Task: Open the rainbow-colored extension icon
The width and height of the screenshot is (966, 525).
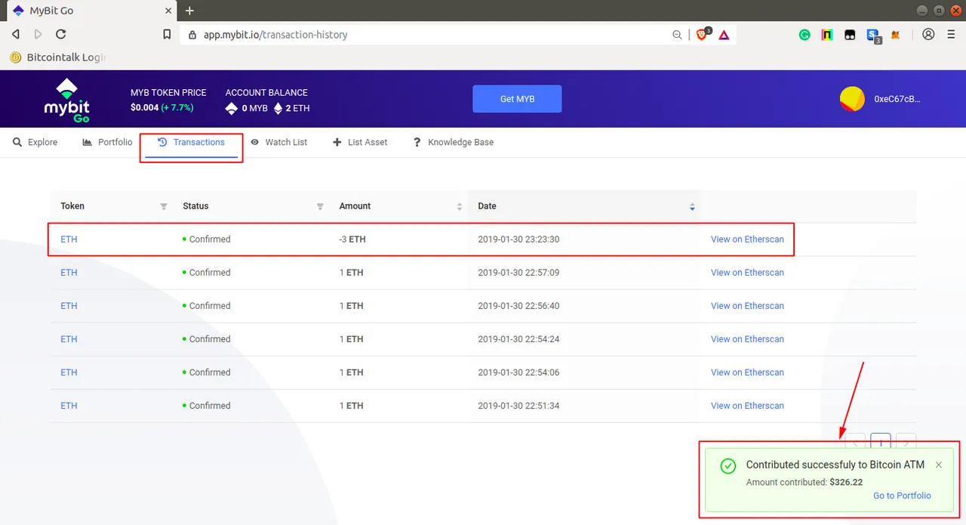Action: tap(827, 35)
